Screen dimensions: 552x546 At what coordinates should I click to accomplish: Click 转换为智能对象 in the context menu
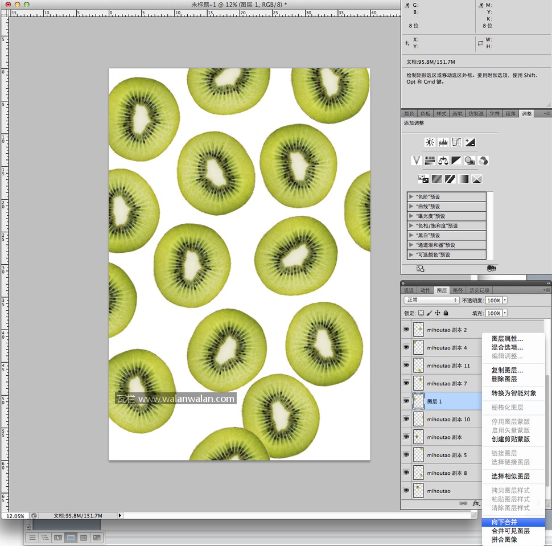coord(514,393)
